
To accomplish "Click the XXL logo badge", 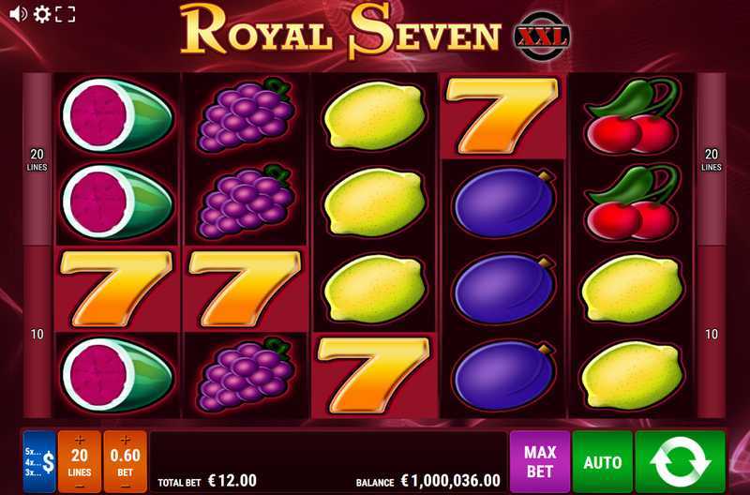I will (x=542, y=37).
